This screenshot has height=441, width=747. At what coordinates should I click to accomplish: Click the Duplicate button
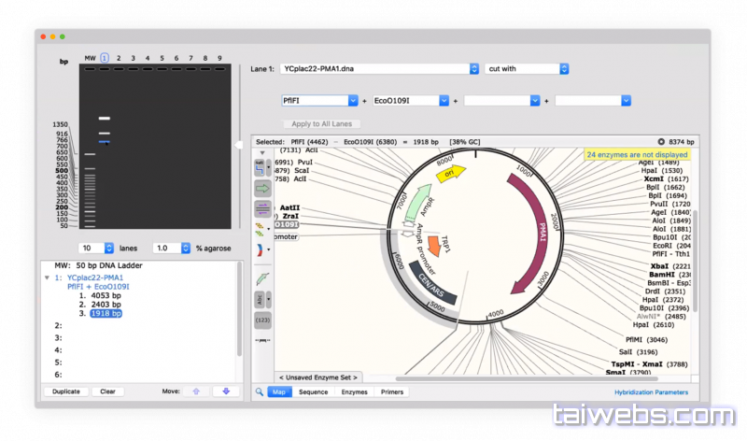click(x=66, y=391)
